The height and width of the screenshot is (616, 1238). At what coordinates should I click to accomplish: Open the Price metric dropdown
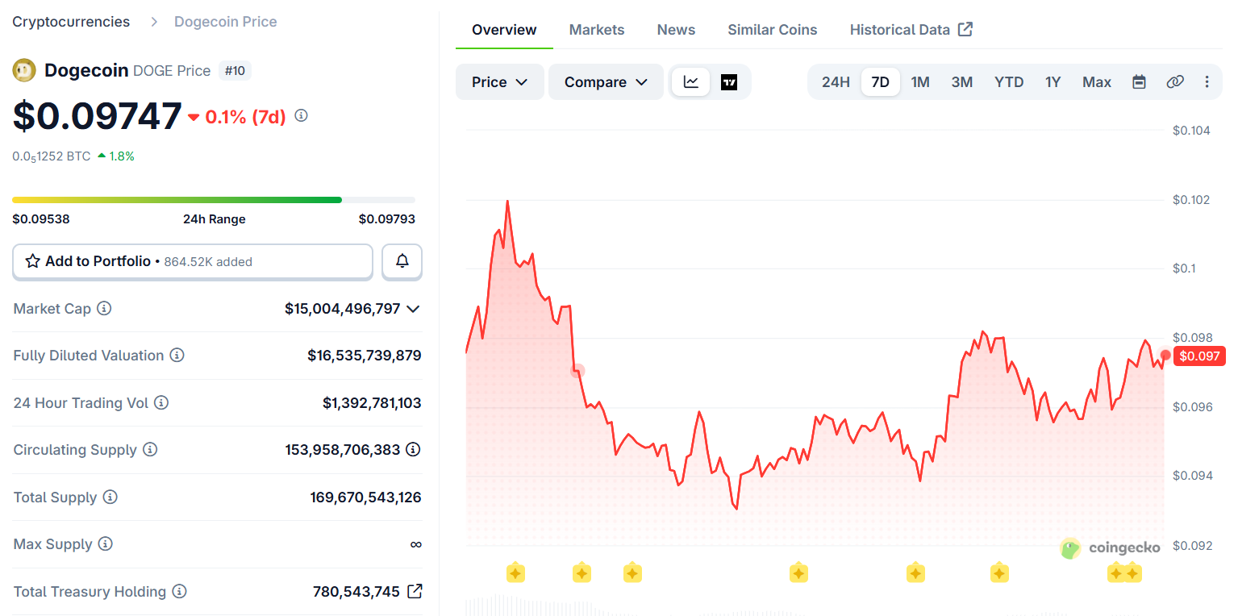[x=499, y=81]
